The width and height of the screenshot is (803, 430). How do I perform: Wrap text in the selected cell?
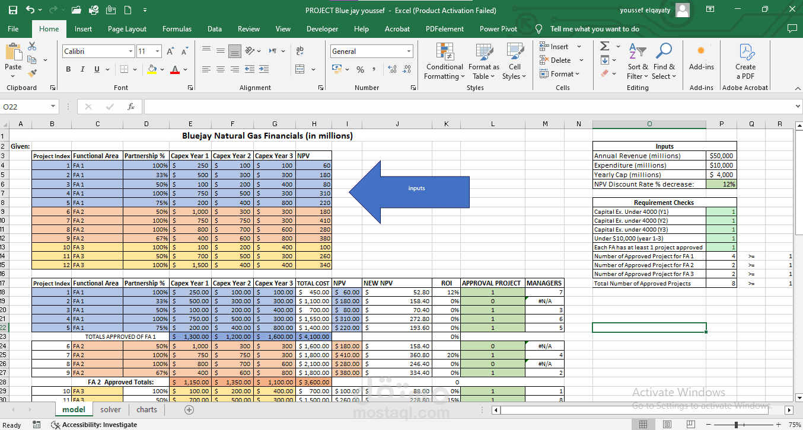click(299, 52)
